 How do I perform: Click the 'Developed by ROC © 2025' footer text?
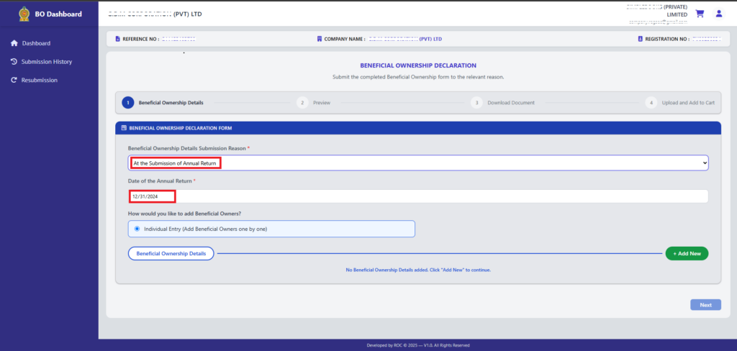418,345
